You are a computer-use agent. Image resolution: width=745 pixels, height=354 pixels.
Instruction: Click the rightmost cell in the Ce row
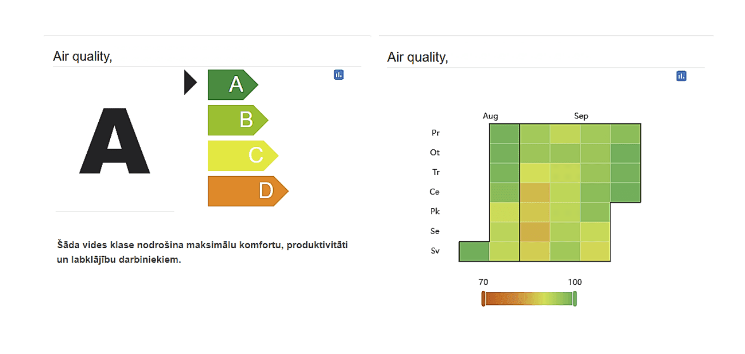pyautogui.click(x=625, y=193)
